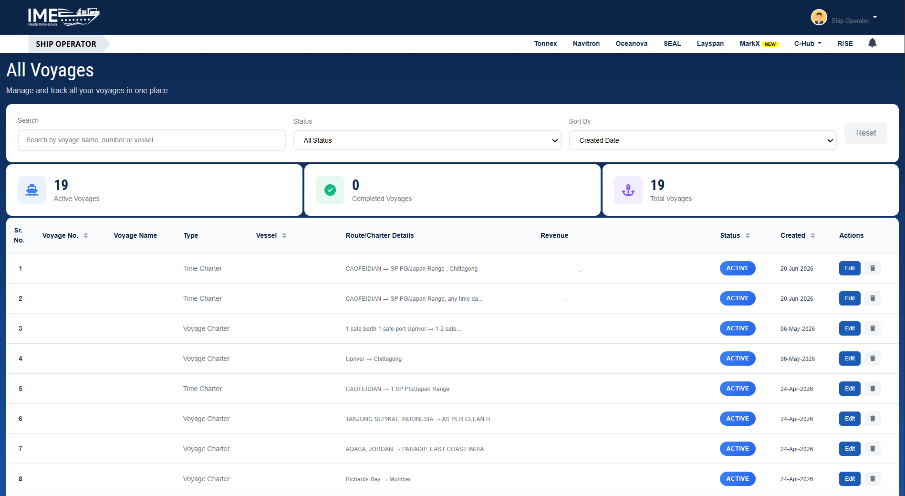Image resolution: width=905 pixels, height=496 pixels.
Task: Click the 'Type' column header
Action: coord(191,235)
